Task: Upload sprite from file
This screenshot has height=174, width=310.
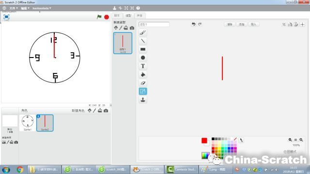Action: point(100,111)
